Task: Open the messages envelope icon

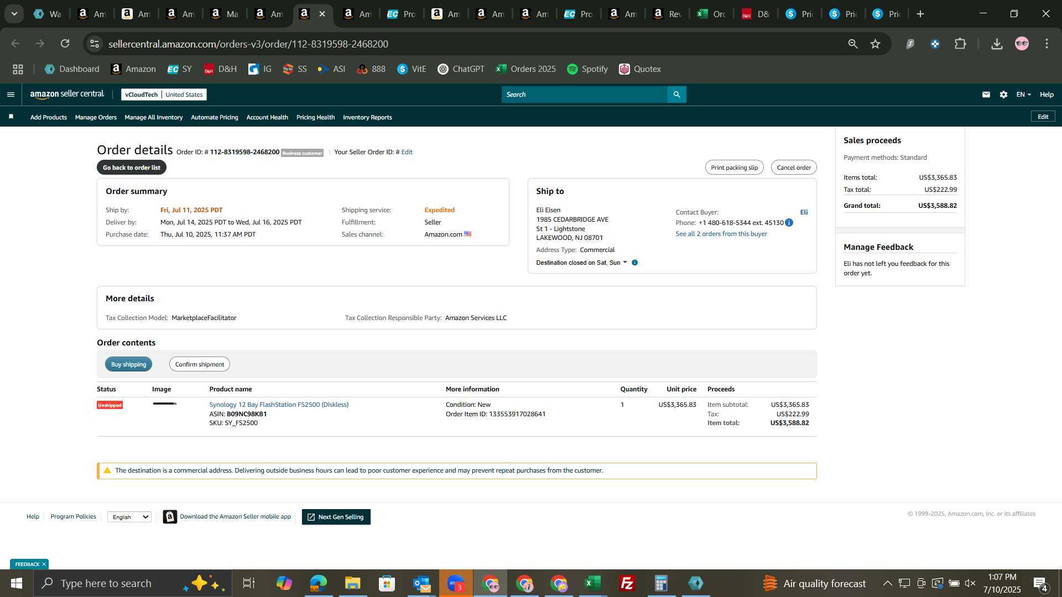Action: coord(986,95)
